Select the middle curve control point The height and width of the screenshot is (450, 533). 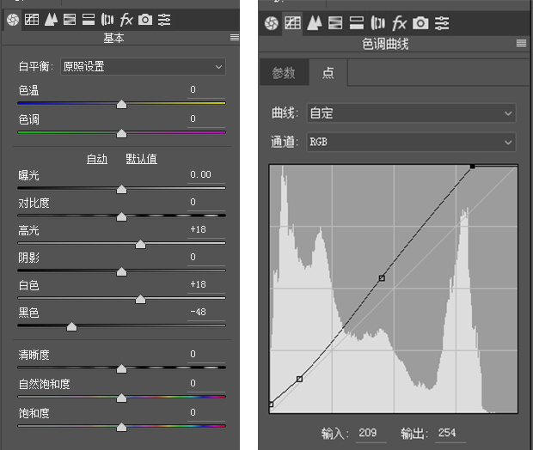tap(382, 278)
